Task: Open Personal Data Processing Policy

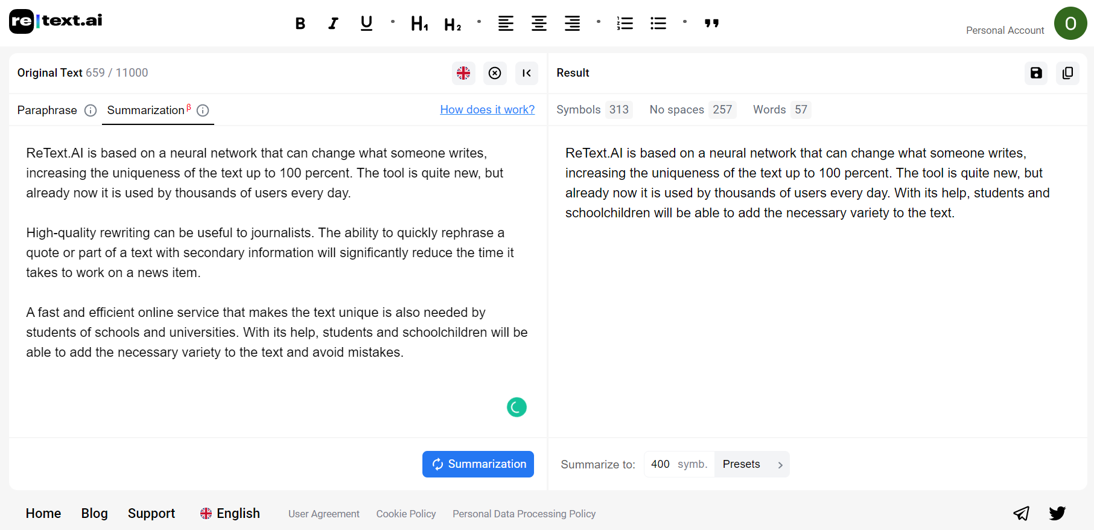Action: point(524,514)
